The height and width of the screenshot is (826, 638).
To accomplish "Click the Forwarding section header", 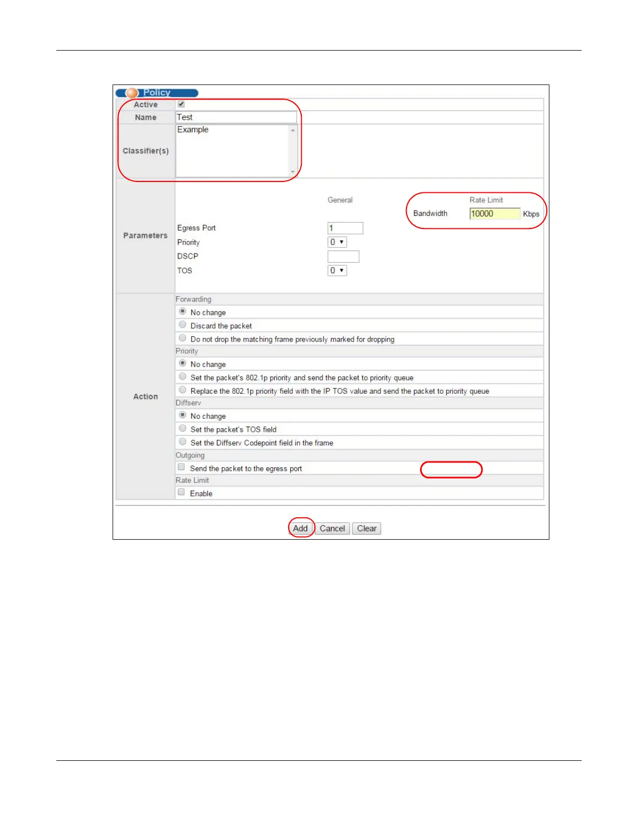I will click(193, 299).
